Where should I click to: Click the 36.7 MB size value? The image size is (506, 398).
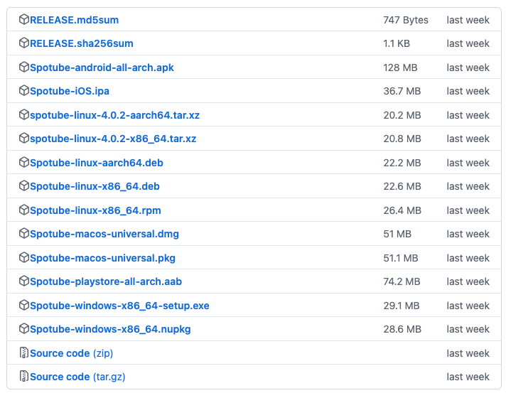(x=402, y=92)
